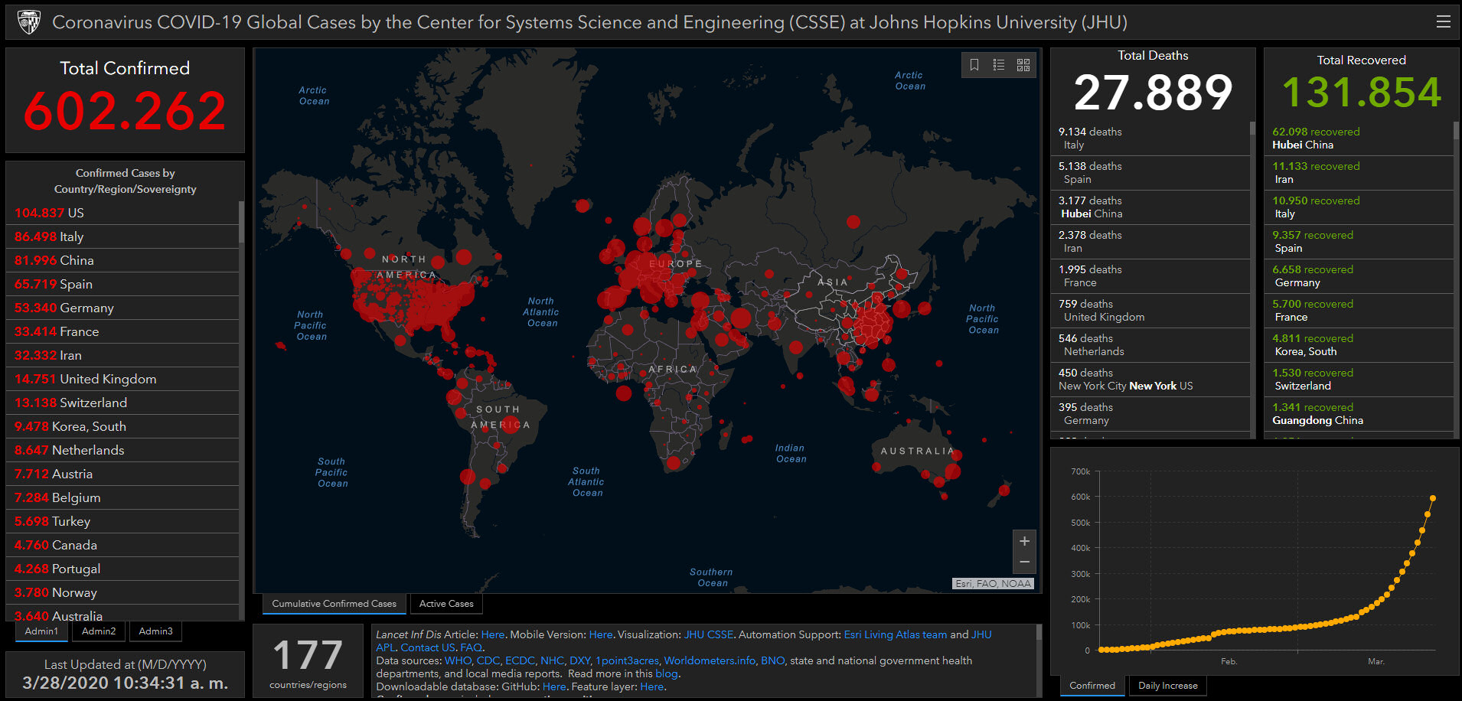Show the map legend list icon

click(998, 65)
